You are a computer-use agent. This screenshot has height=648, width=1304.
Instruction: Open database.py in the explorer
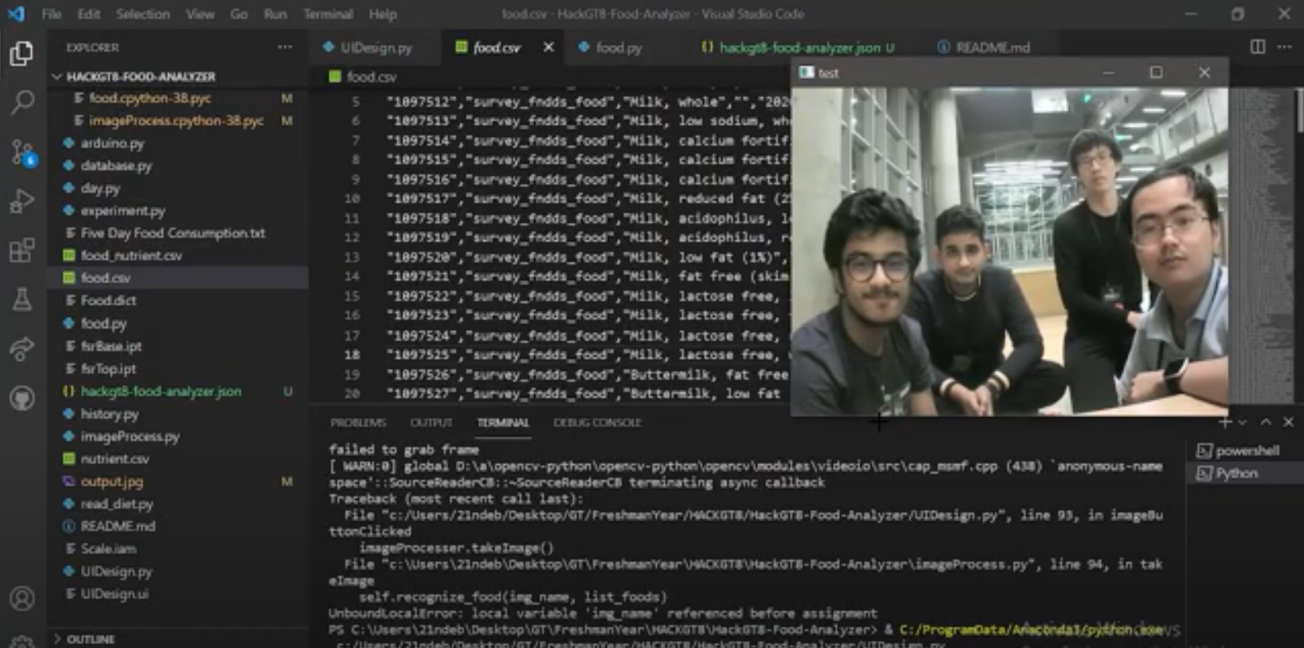(116, 166)
